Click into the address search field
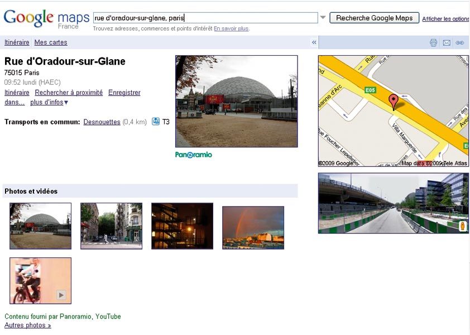Screen dimensions: 470x335 click(x=205, y=18)
